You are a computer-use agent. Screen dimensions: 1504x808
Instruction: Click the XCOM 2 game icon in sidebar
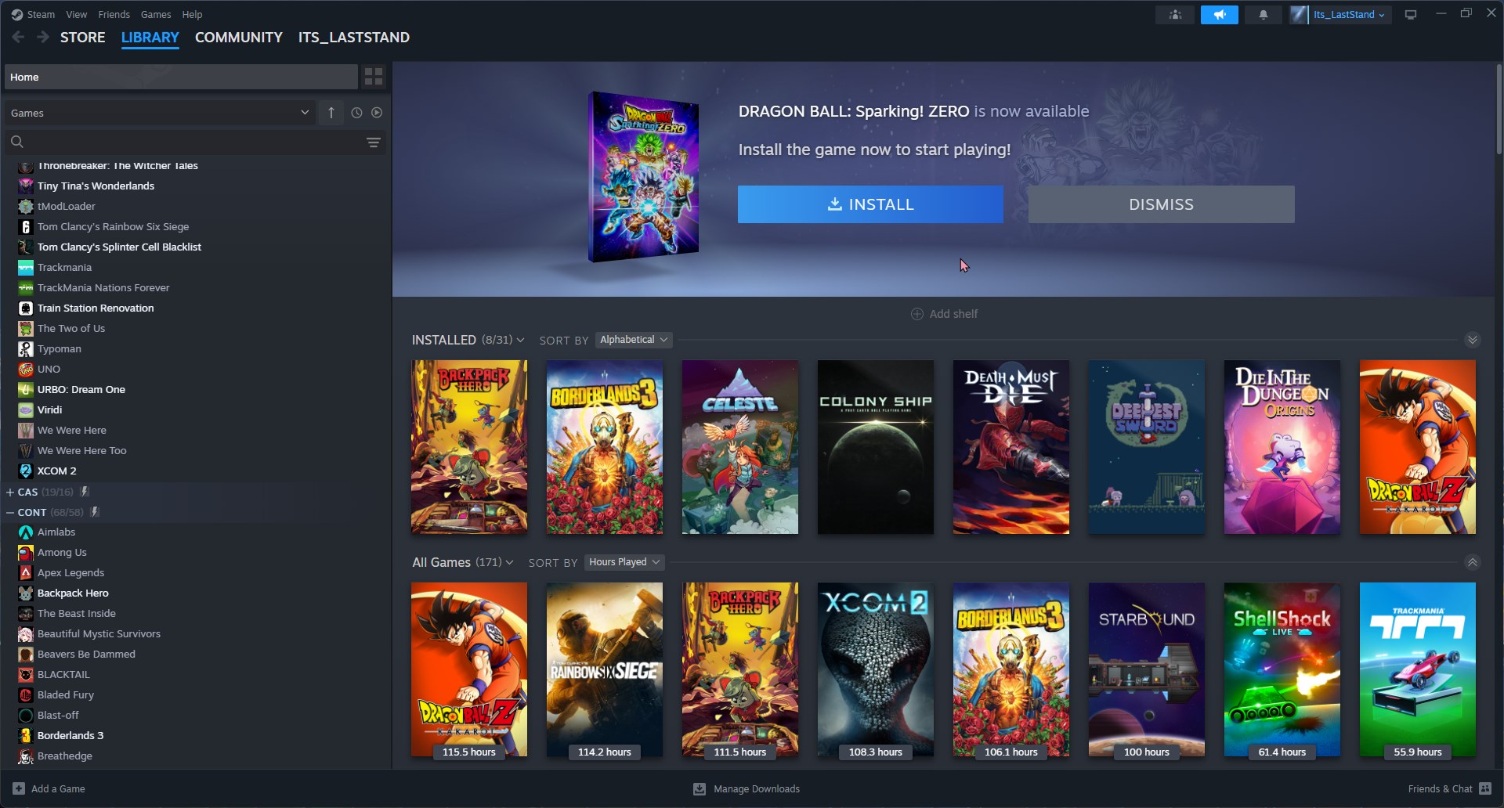coord(26,471)
